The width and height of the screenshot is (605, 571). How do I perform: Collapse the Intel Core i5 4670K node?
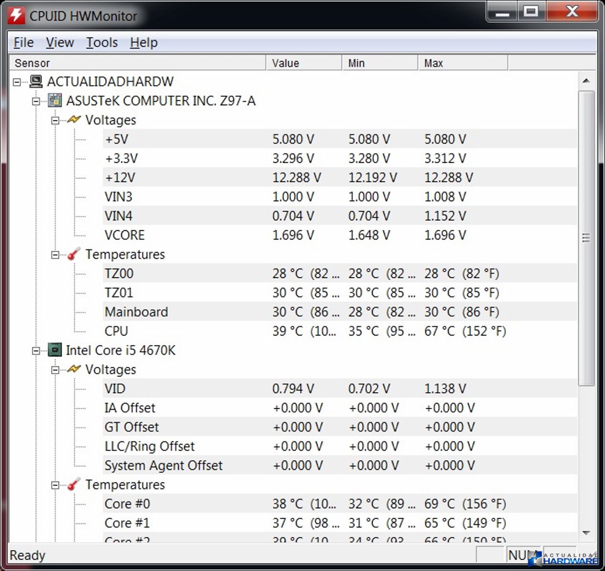(x=36, y=351)
